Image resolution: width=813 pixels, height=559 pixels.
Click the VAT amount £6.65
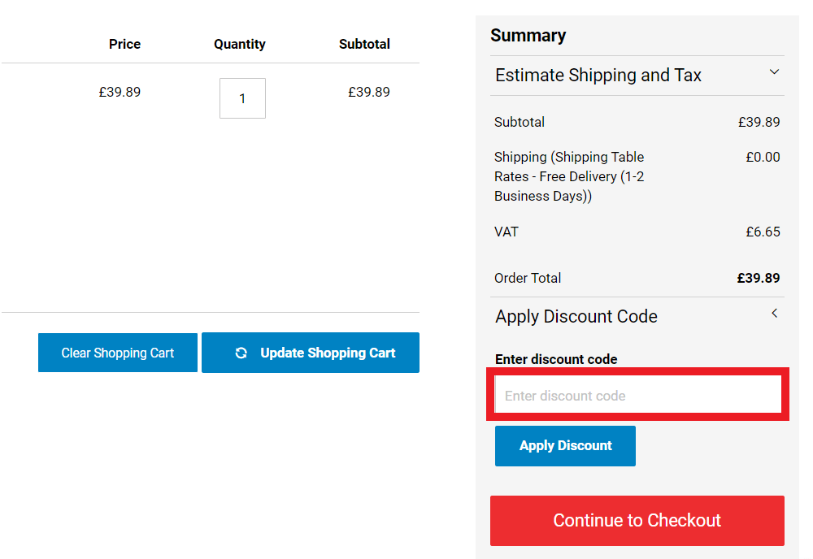tap(763, 232)
